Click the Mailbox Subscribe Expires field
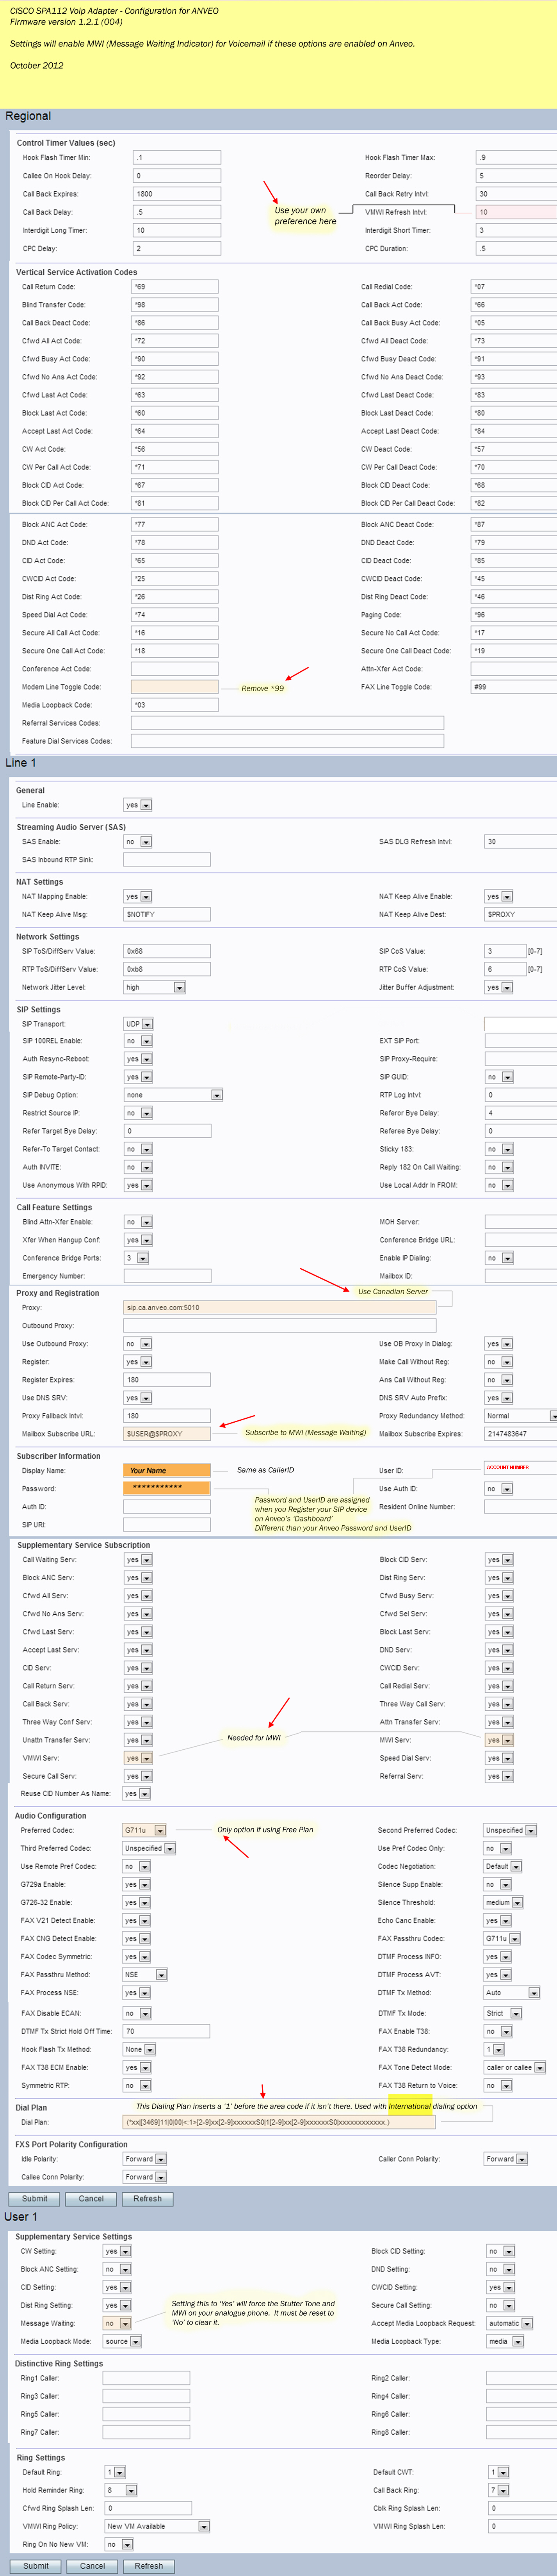The width and height of the screenshot is (557, 2576). click(521, 1434)
